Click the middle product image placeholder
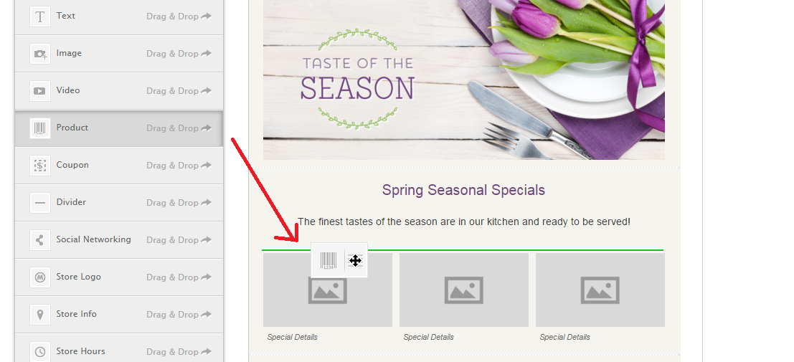The width and height of the screenshot is (794, 362). click(x=463, y=290)
